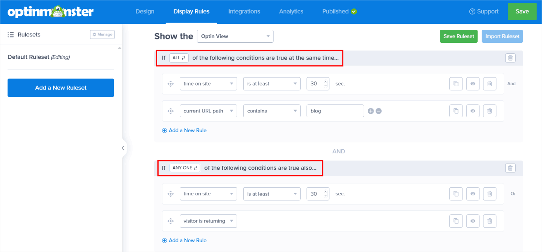Click the plus icon beside blog field
542x252 pixels.
click(371, 111)
